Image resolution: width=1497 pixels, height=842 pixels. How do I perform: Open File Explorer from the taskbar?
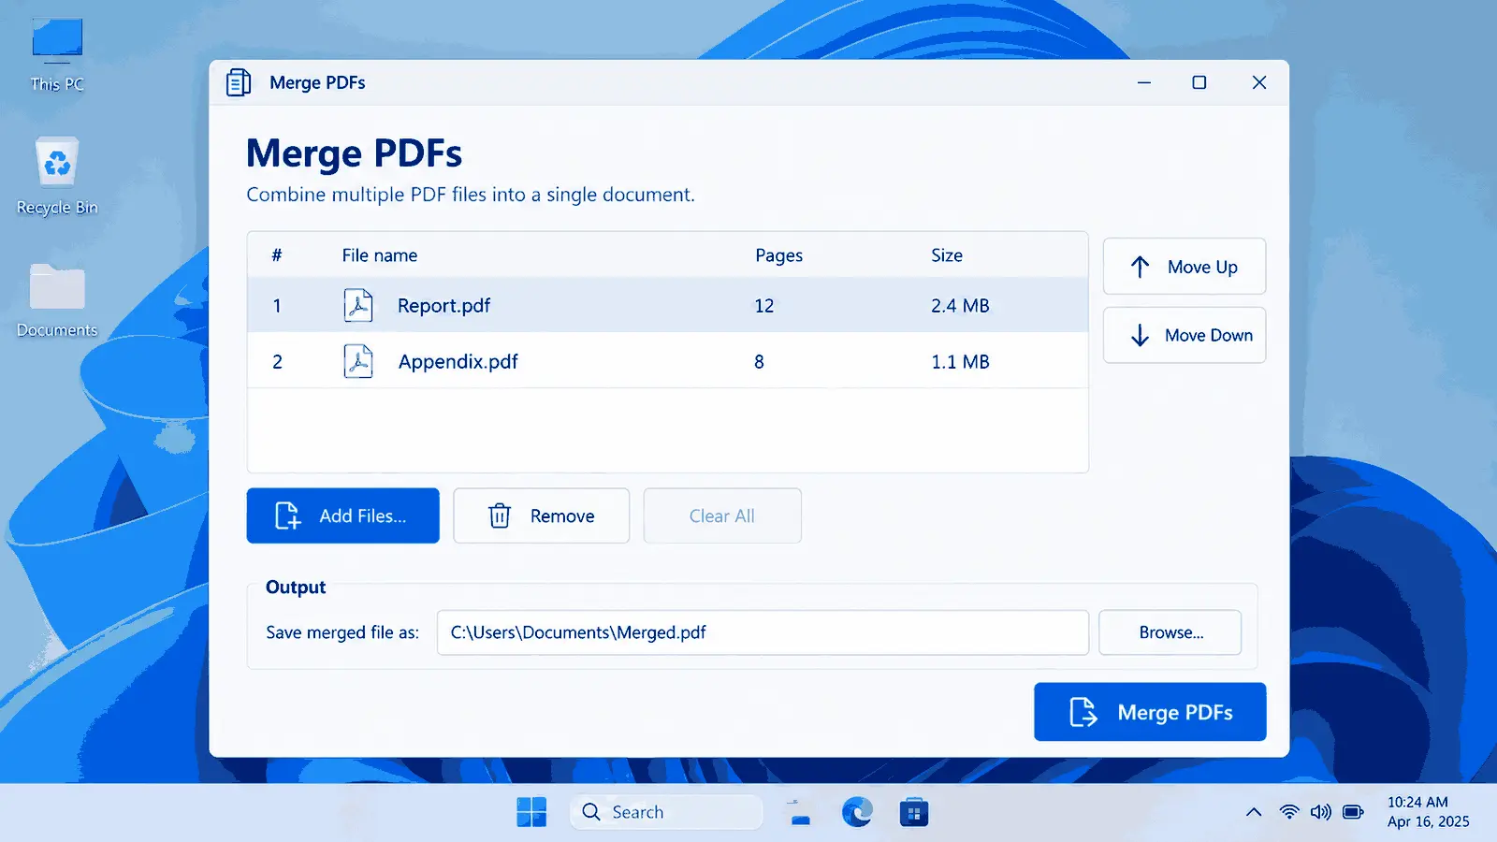click(x=800, y=812)
